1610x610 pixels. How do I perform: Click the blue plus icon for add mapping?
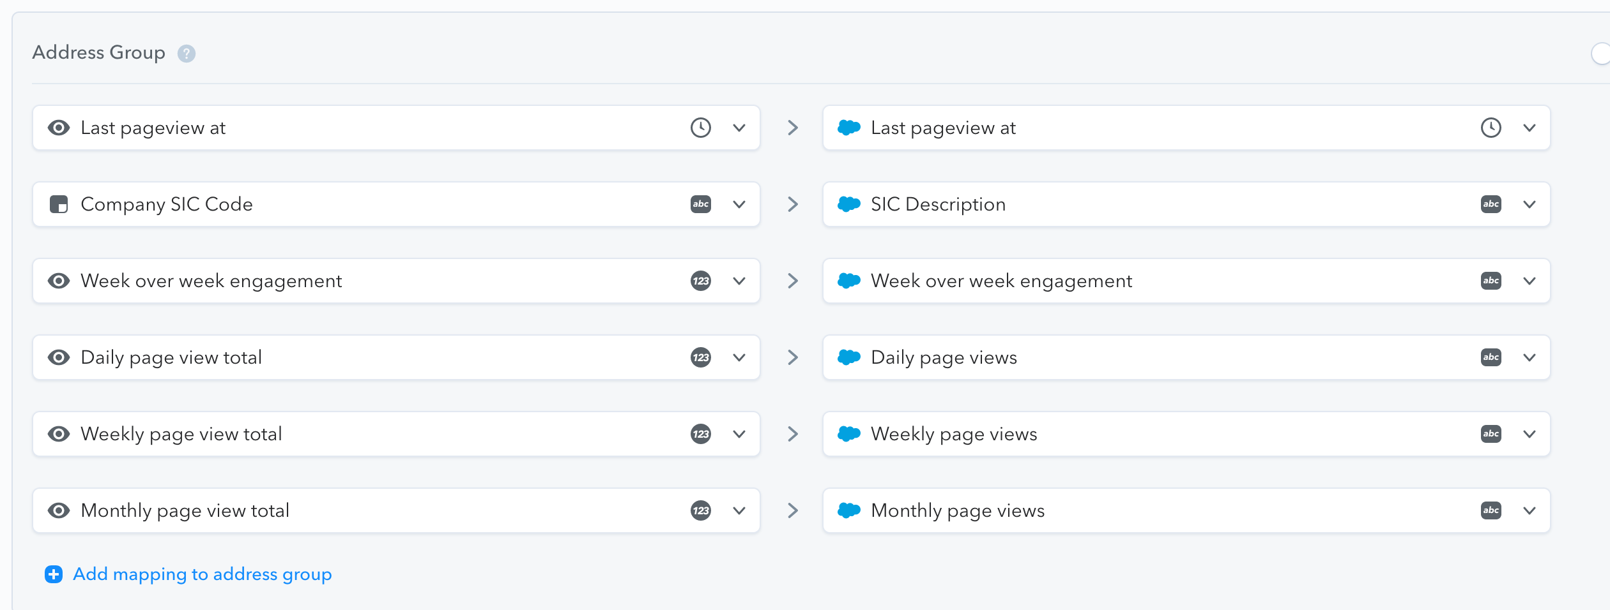pos(54,574)
